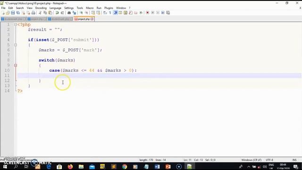302x170 pixels.
Task: Click the Paste toolbar icon
Action: click(50, 13)
